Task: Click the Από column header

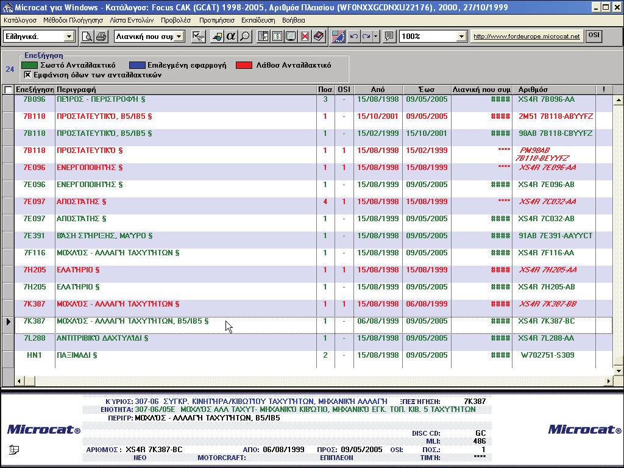Action: point(378,90)
